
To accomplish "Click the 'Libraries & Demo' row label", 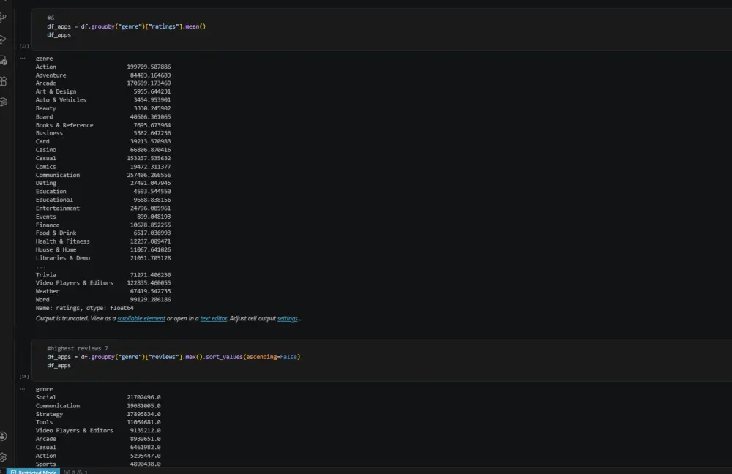I will click(62, 258).
